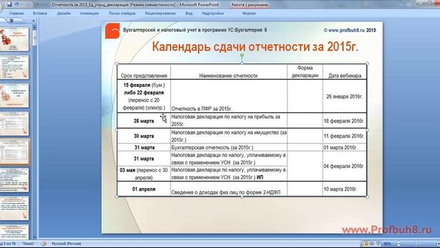
Task: Click the 28 марта cell
Action: click(x=144, y=121)
